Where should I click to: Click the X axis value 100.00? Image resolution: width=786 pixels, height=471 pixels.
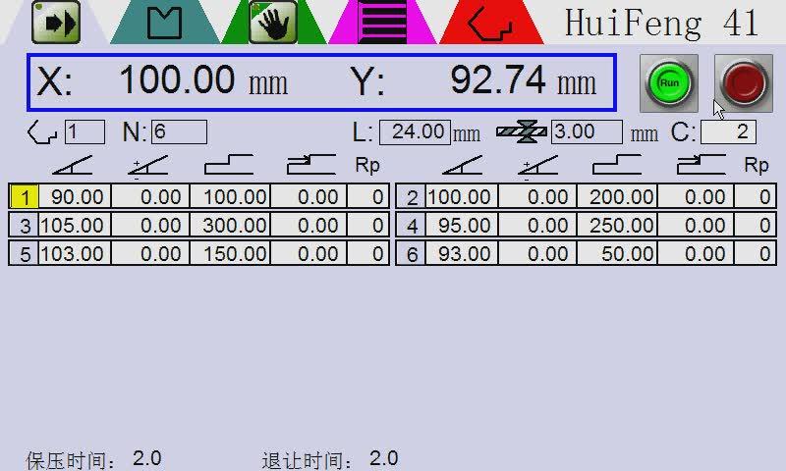tap(177, 79)
